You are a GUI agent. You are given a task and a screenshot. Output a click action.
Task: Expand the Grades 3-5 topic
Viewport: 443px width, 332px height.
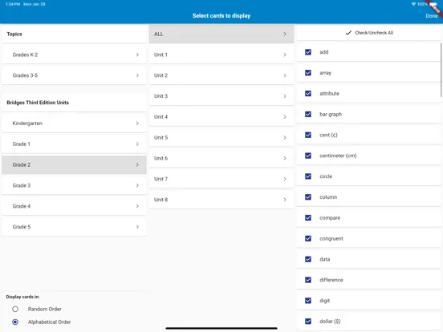pos(74,75)
